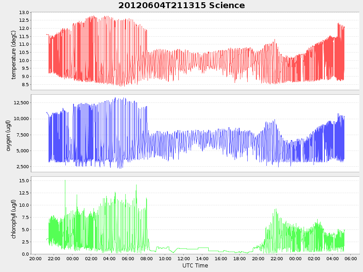Click the 10,000 oxygen tick label
363x272 pixels.
point(21,119)
